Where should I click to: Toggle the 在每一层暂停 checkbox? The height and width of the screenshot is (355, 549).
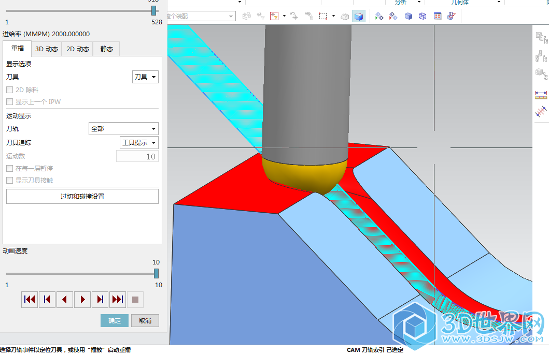pyautogui.click(x=10, y=168)
